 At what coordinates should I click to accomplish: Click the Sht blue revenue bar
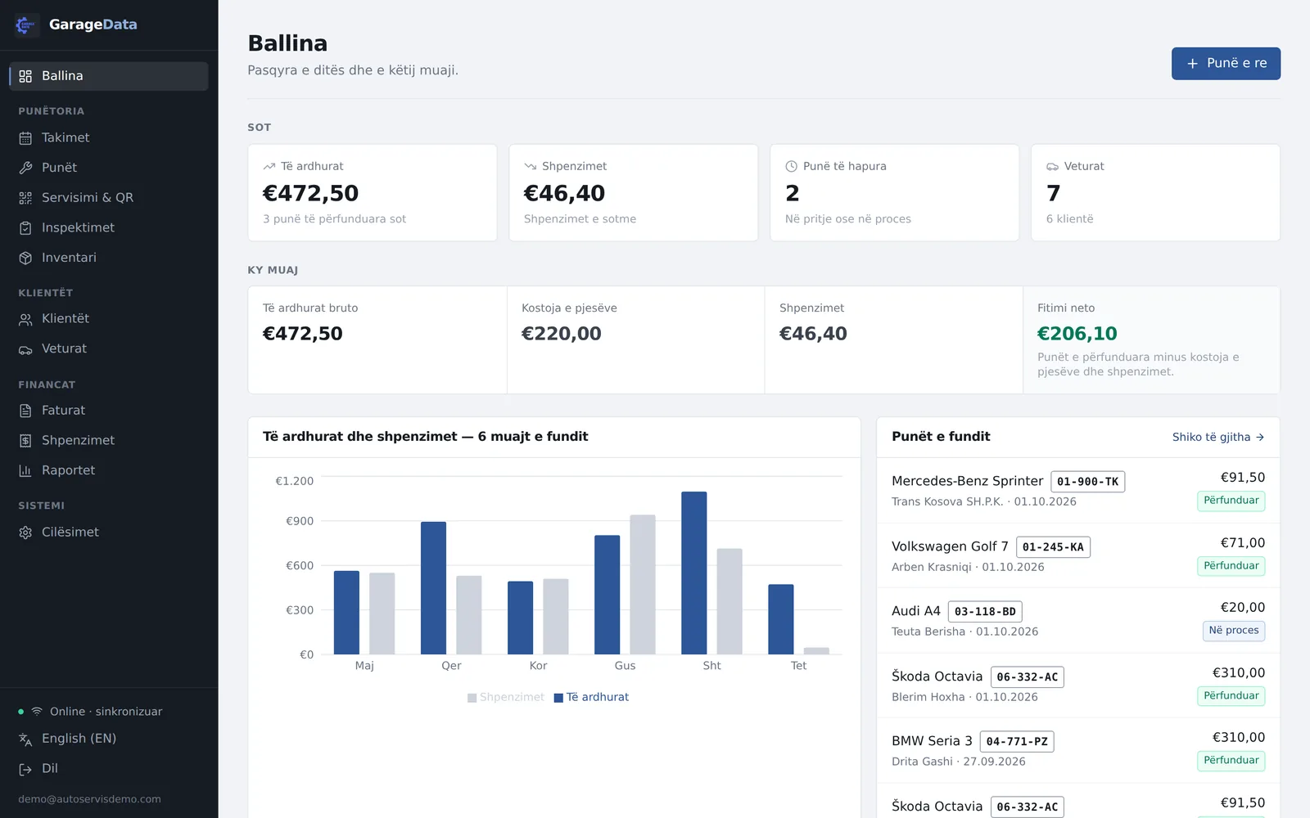coord(693,573)
